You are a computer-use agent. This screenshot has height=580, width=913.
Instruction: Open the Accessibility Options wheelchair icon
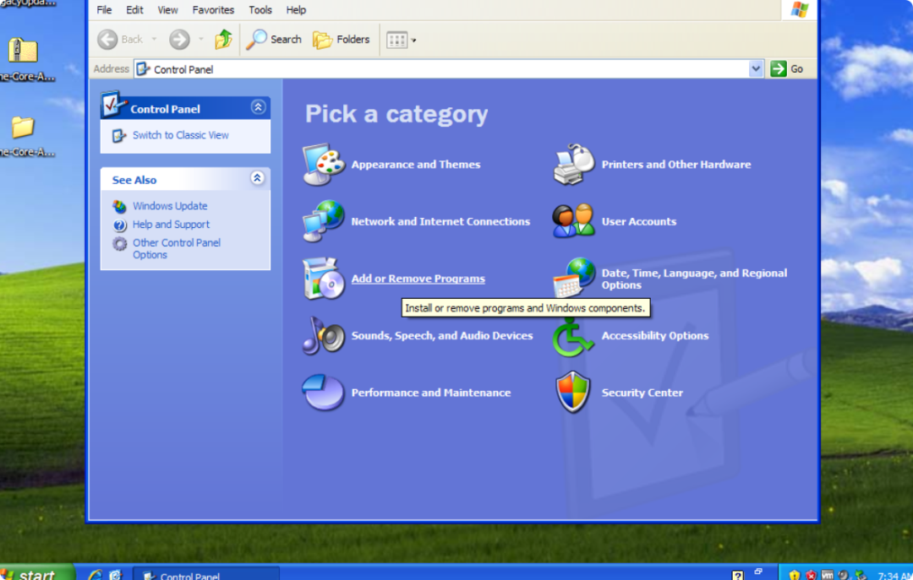click(573, 337)
